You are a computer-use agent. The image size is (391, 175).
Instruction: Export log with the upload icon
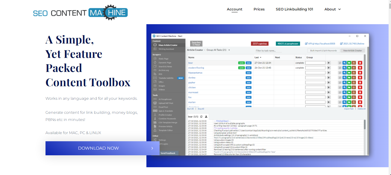click(206, 116)
